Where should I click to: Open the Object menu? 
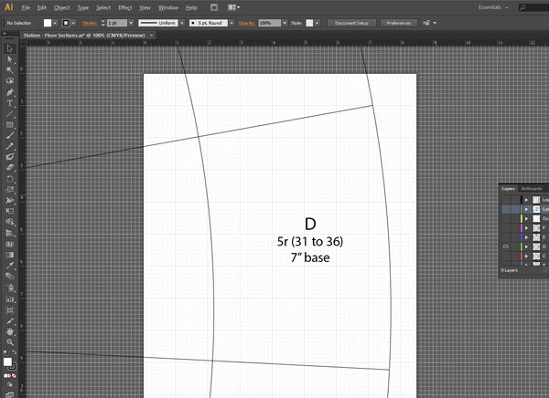(x=59, y=7)
